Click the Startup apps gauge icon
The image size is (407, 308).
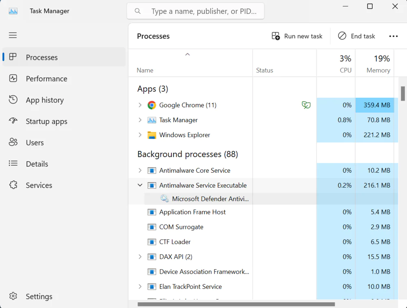(13, 121)
